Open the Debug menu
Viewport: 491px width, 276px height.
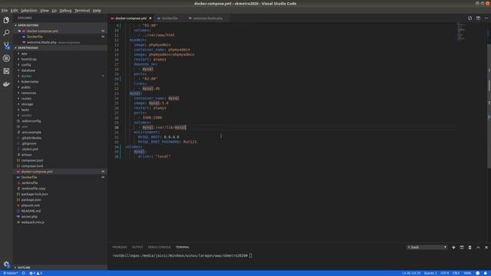[x=65, y=10]
